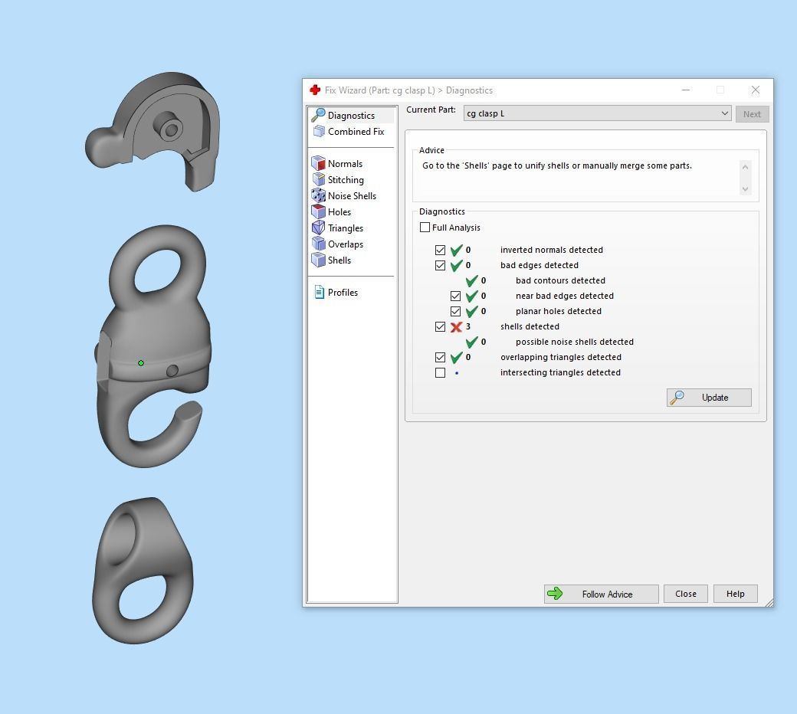Open the Shells page
797x714 pixels.
point(339,260)
